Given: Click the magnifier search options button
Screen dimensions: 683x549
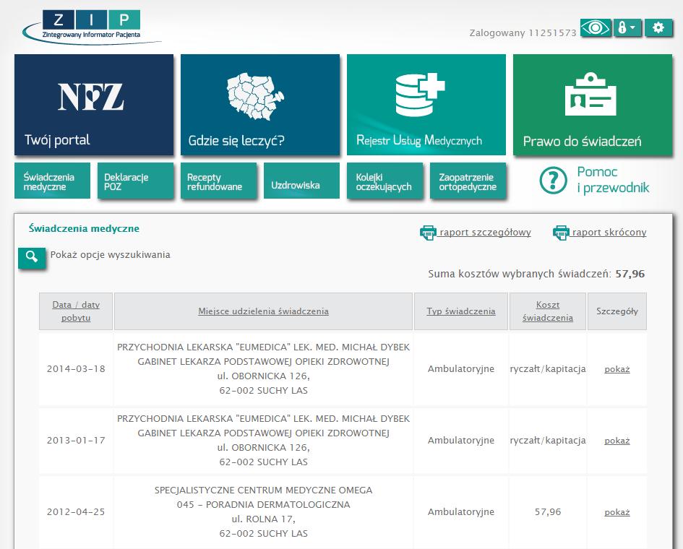Looking at the screenshot, I should tap(31, 258).
